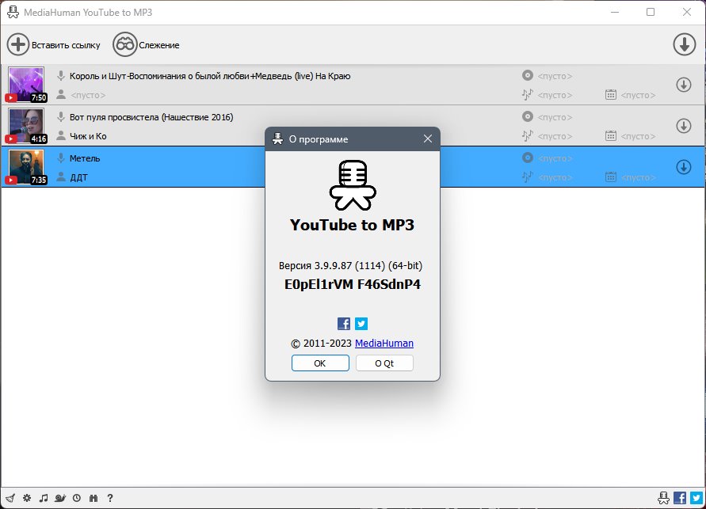Click the Facebook icon in the About dialog
Image resolution: width=706 pixels, height=509 pixels.
point(344,324)
